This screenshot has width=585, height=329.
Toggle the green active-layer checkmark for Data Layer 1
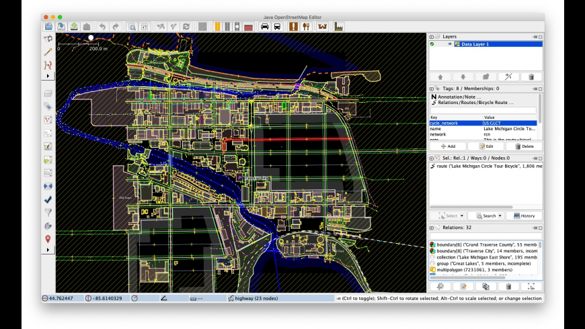432,44
